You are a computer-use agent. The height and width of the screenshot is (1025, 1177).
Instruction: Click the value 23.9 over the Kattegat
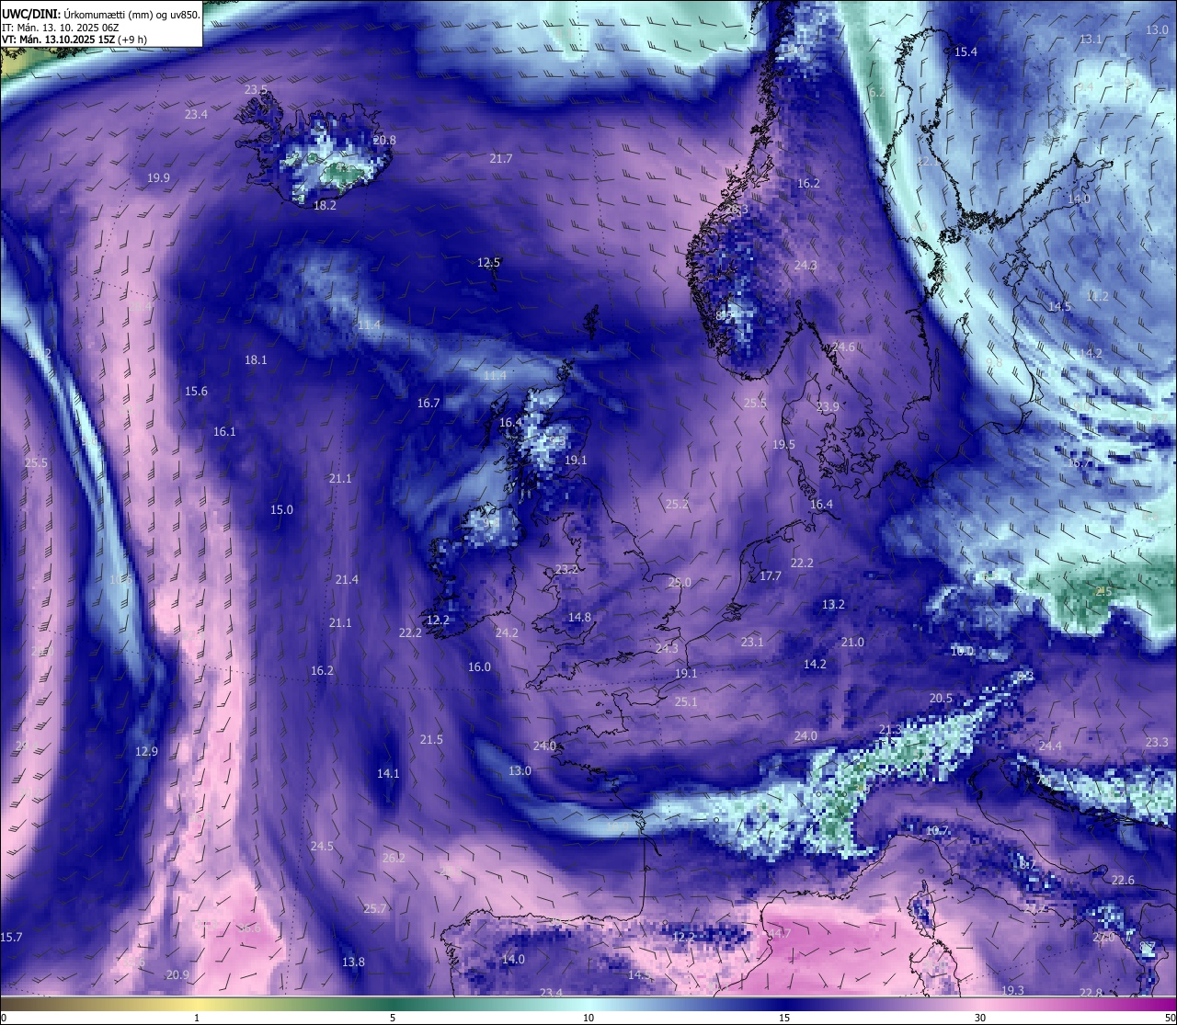click(x=828, y=407)
